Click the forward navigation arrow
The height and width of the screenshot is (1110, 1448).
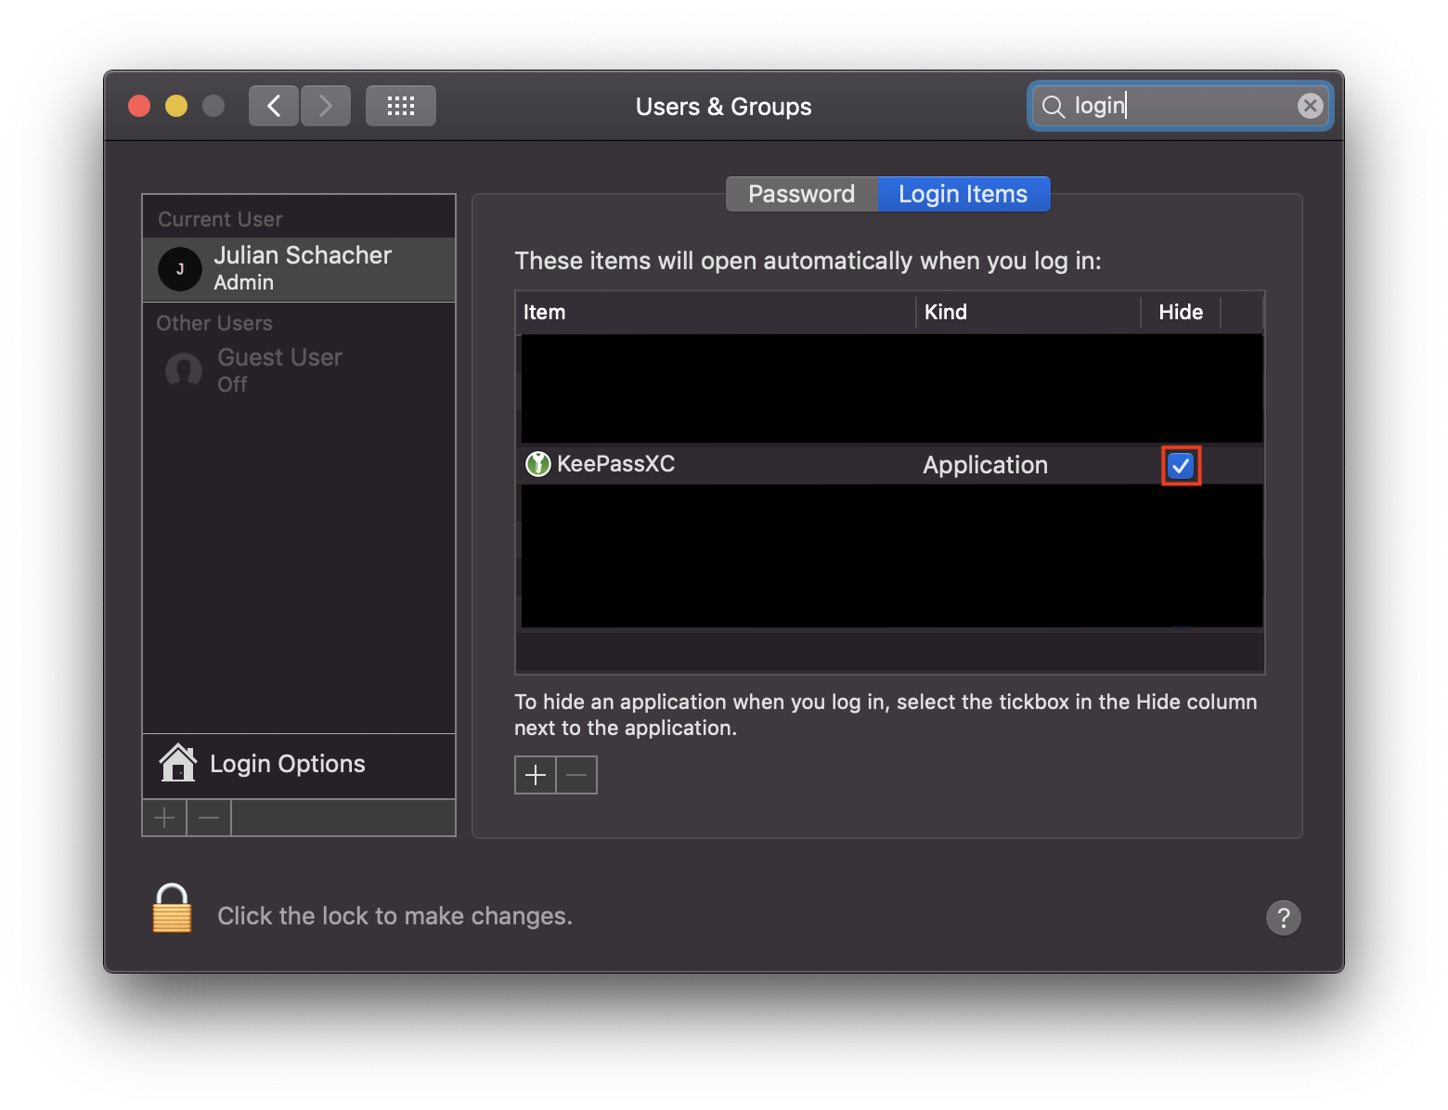326,105
